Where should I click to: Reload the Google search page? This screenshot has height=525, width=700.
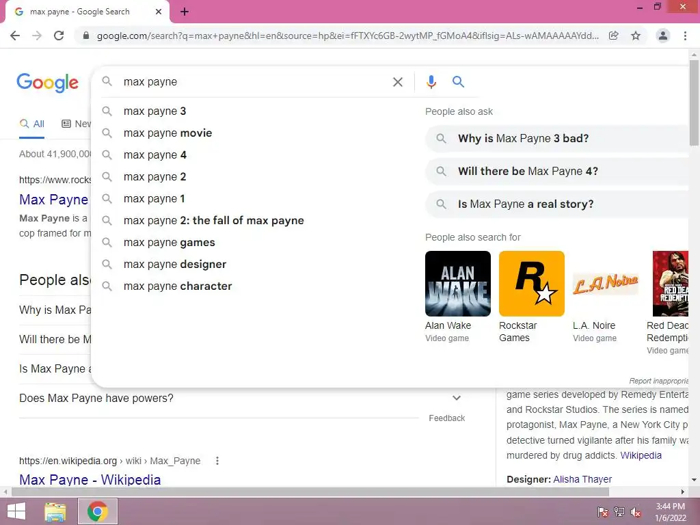(x=59, y=36)
